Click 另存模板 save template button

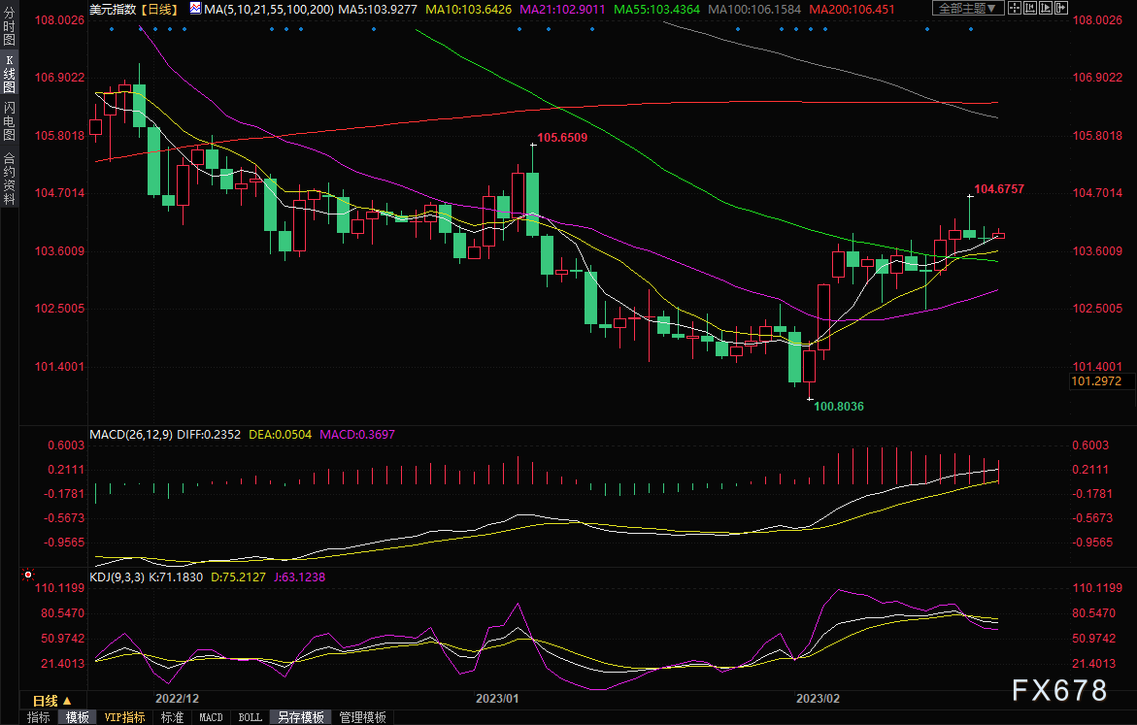pos(301,717)
